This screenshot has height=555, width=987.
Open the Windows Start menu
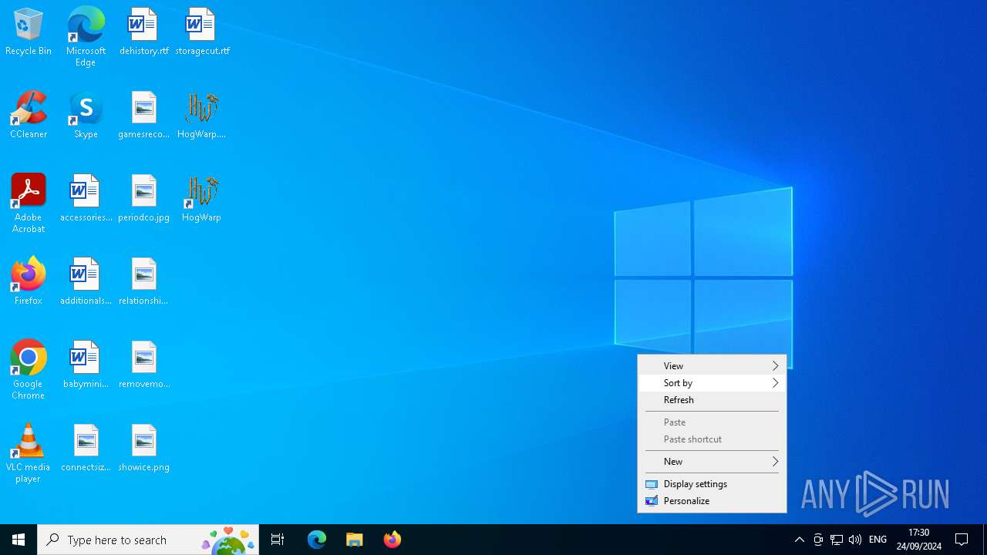(19, 540)
